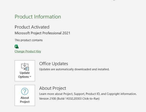
Task: Click the green Project app icon
Action: coord(17,46)
